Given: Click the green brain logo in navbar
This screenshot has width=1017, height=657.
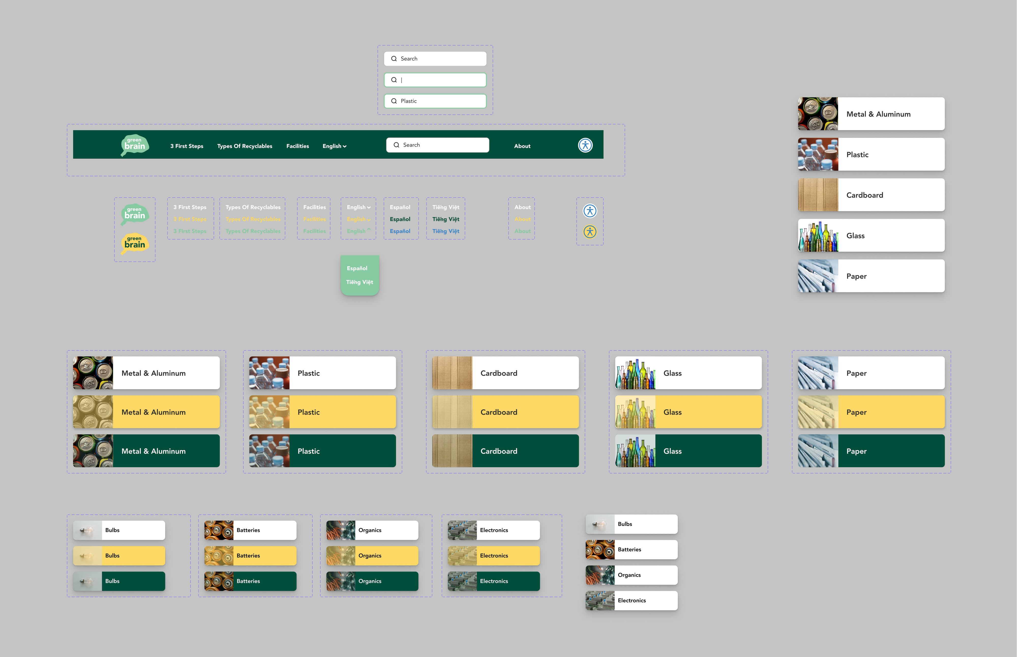Looking at the screenshot, I should (x=135, y=145).
